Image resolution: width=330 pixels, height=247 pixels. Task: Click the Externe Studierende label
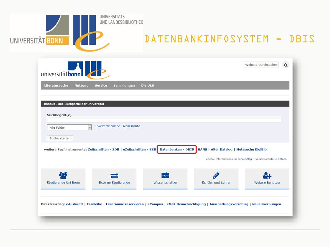click(x=114, y=183)
